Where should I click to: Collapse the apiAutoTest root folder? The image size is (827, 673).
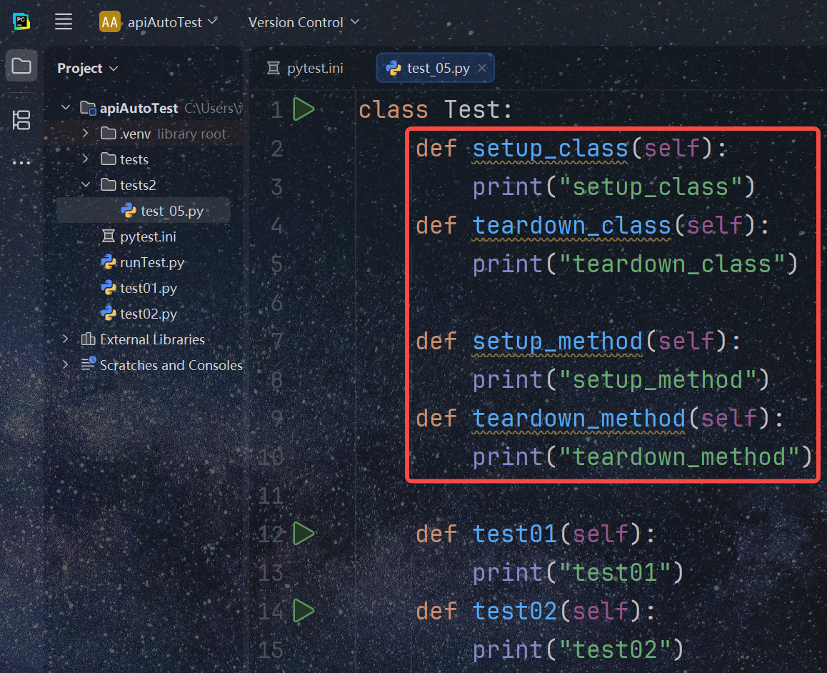click(x=66, y=108)
